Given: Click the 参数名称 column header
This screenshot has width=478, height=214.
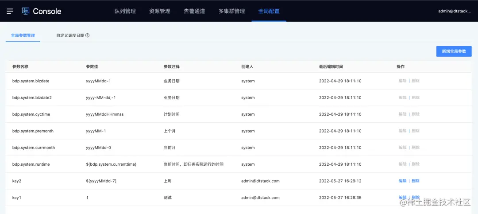Looking at the screenshot, I should [20, 66].
